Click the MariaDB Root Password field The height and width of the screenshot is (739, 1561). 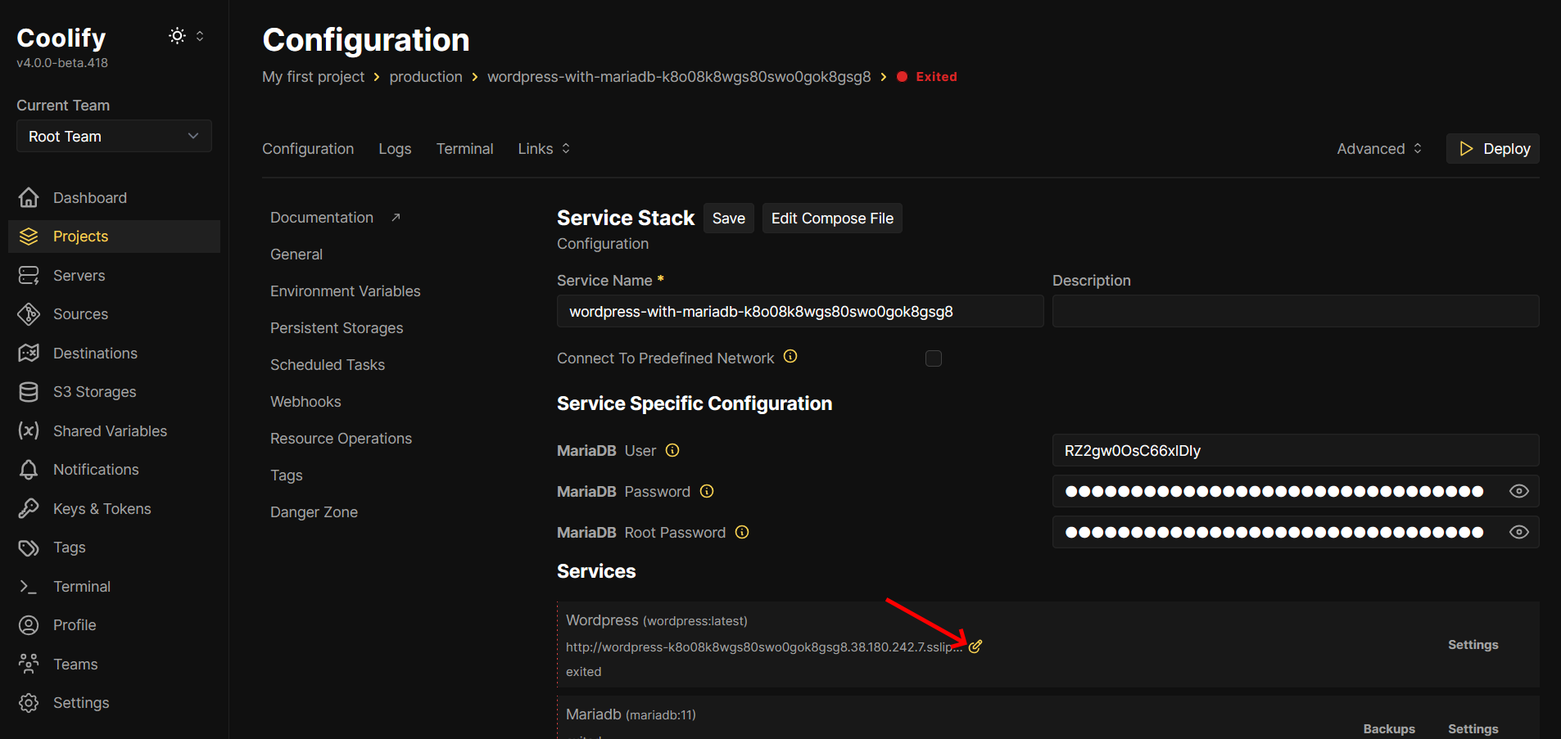[x=1296, y=532]
